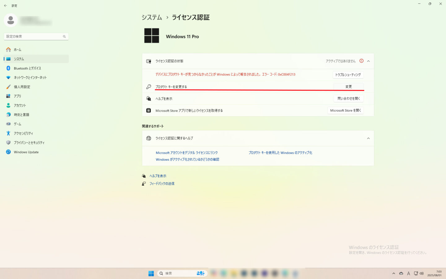Screen dimensions: 446x279
Task: Open the Windows Start button on taskbar
Action: pyautogui.click(x=151, y=273)
